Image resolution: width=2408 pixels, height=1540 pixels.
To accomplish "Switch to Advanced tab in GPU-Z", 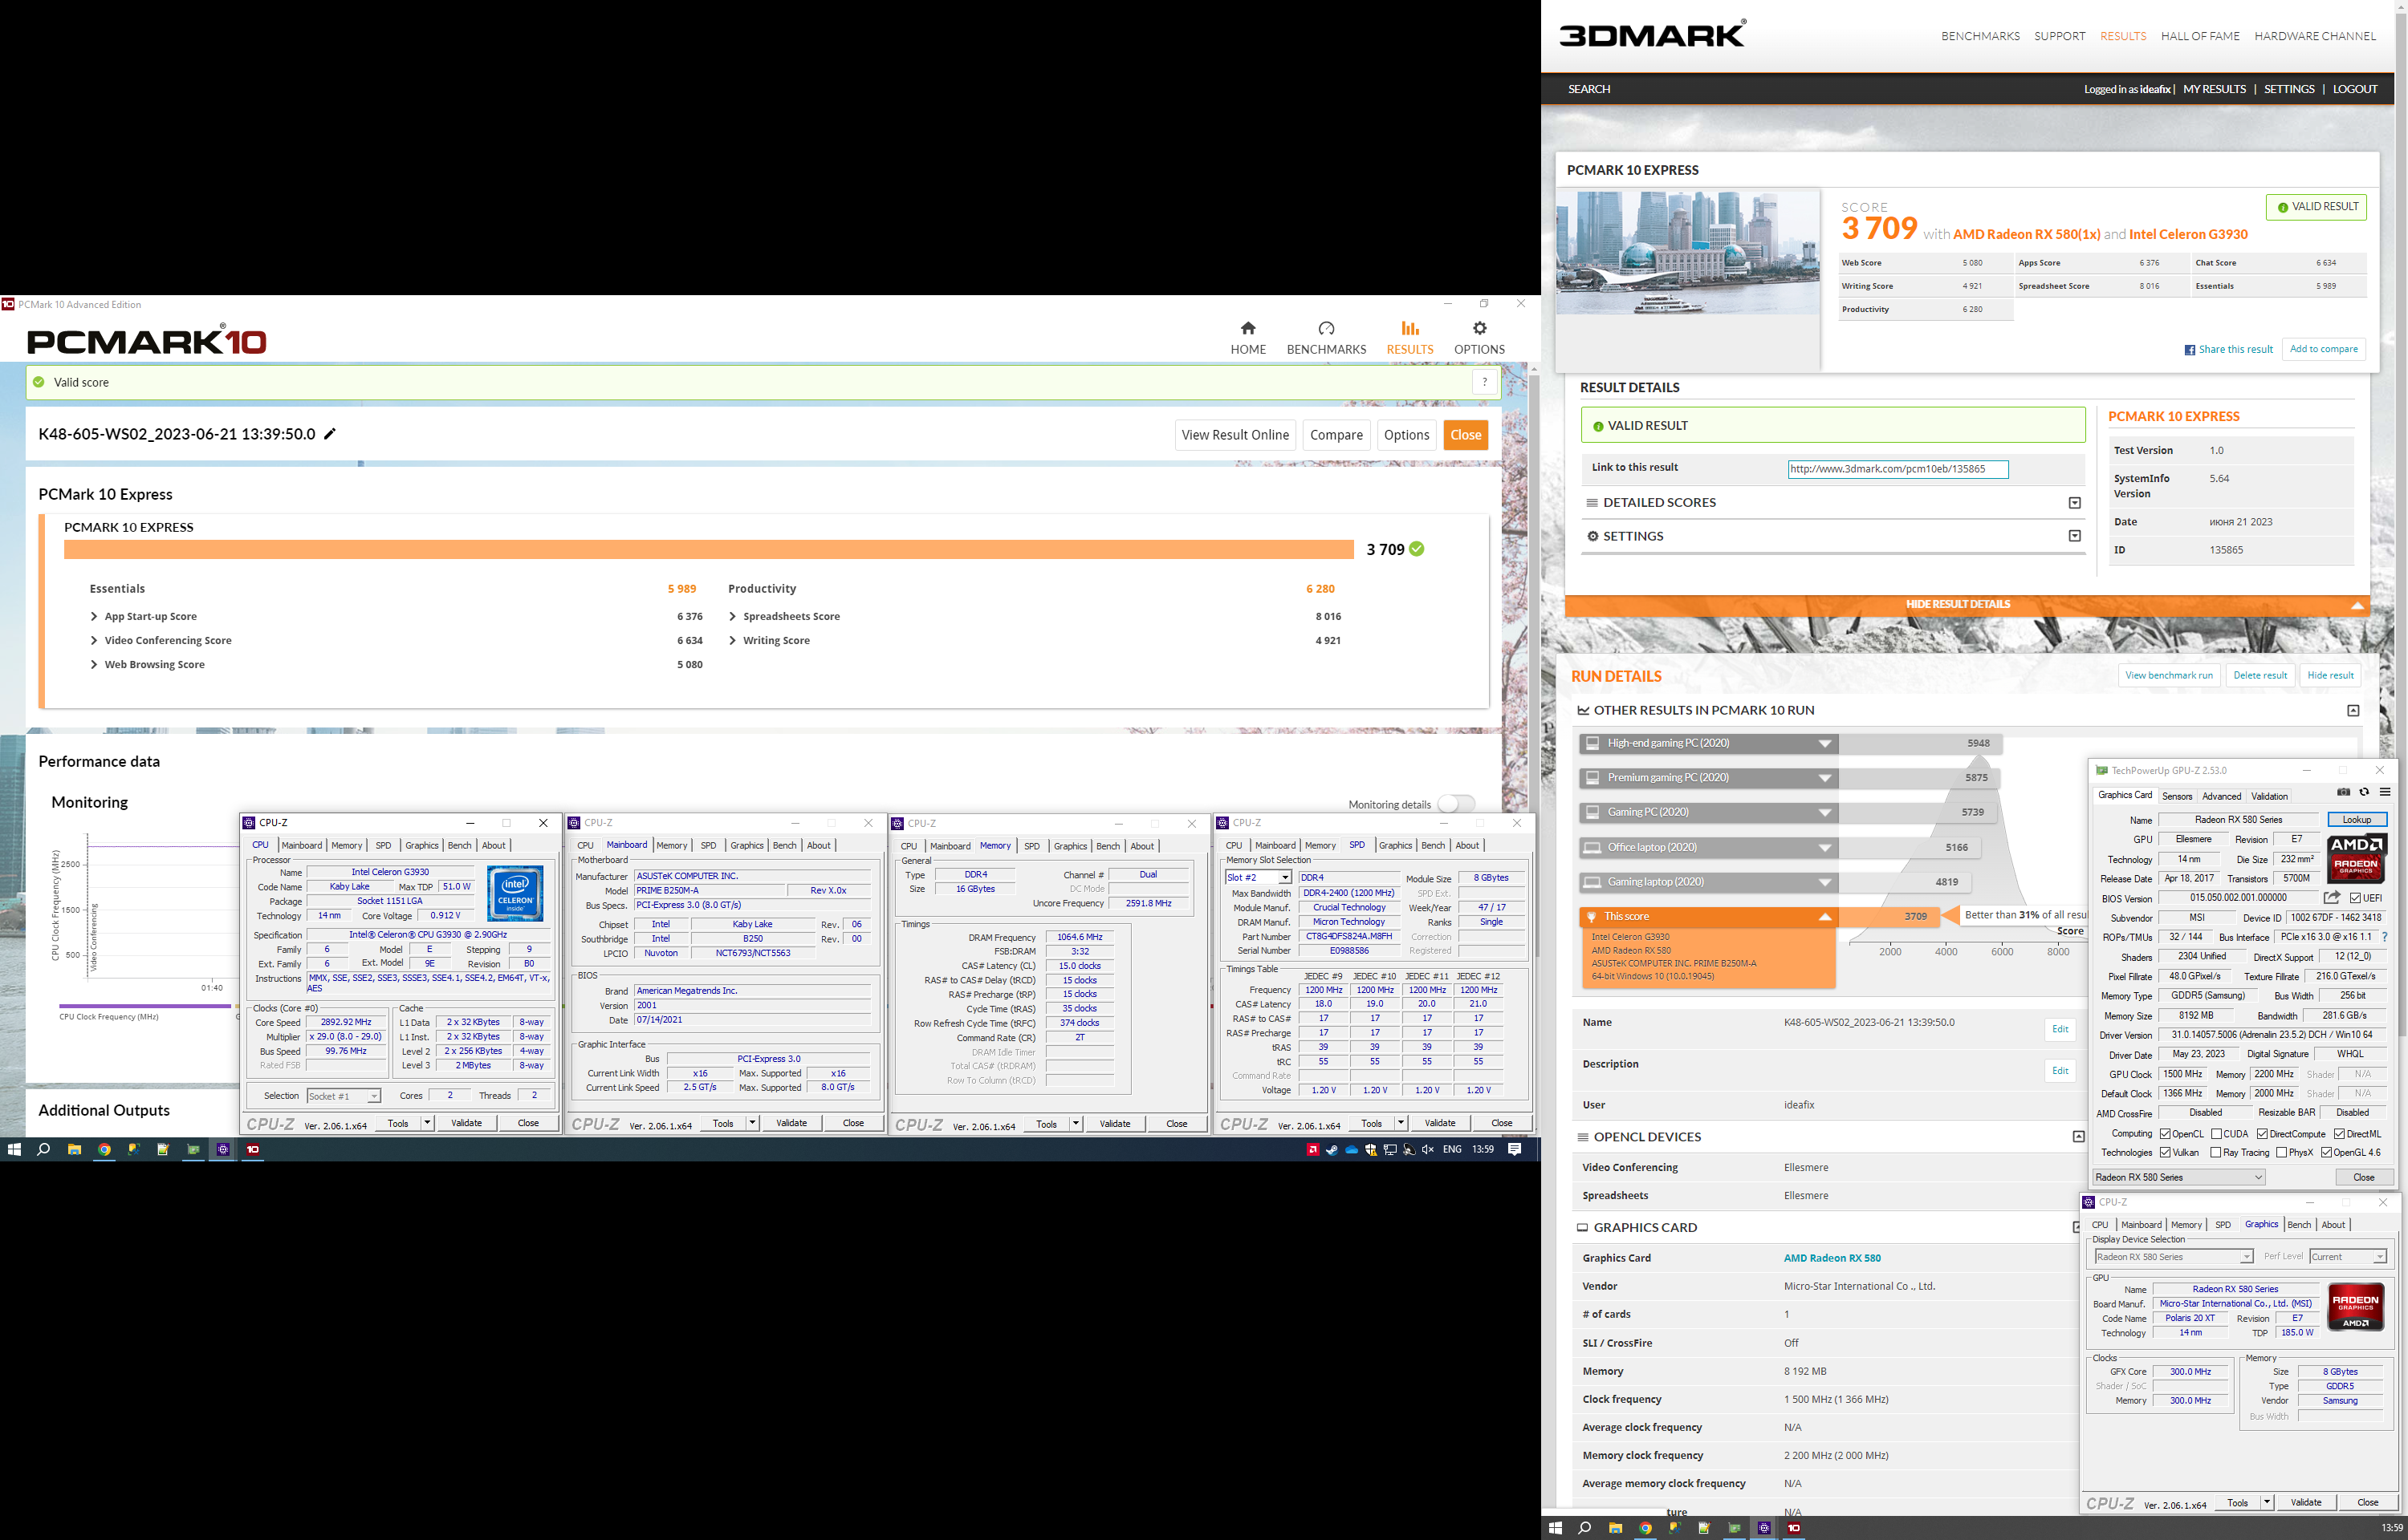I will tap(2221, 797).
